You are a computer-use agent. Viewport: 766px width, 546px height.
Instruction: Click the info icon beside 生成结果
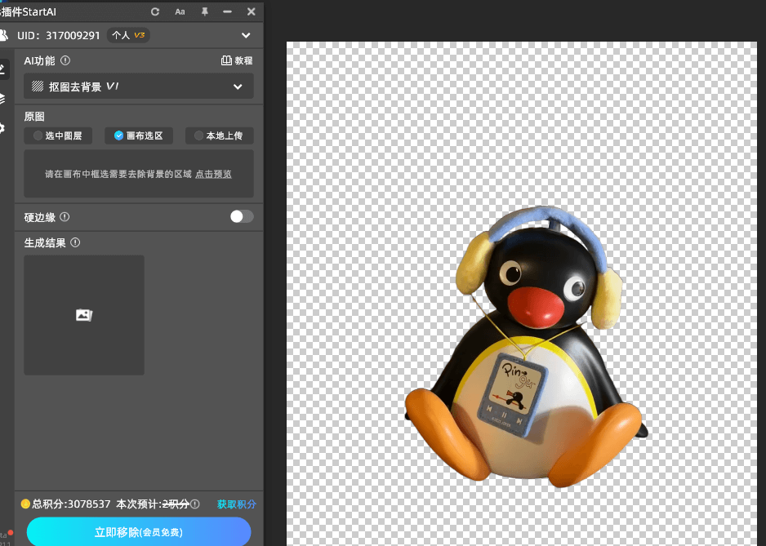click(x=75, y=243)
